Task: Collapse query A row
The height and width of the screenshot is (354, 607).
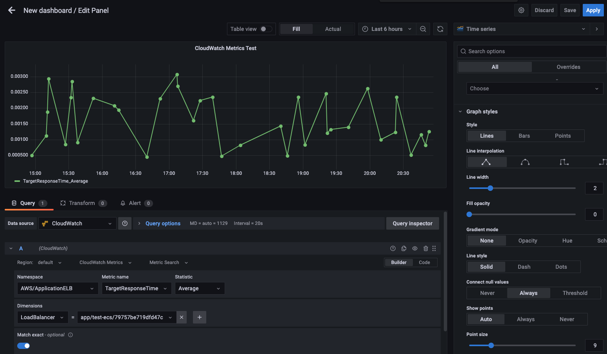Action: (11, 248)
